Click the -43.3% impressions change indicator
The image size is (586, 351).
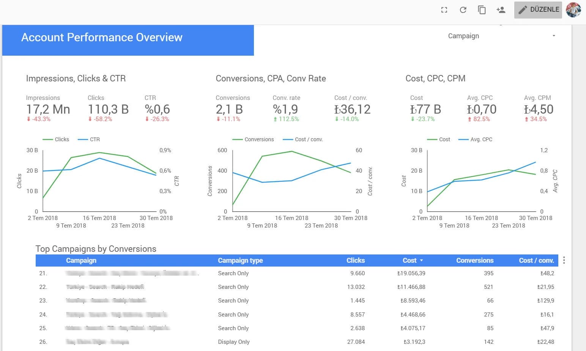pyautogui.click(x=38, y=119)
